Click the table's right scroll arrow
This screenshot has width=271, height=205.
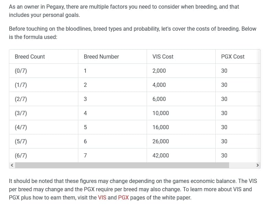pos(258,165)
